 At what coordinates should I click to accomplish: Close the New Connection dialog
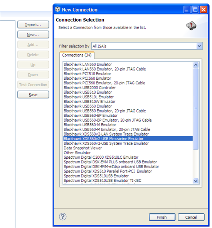(x=204, y=10)
